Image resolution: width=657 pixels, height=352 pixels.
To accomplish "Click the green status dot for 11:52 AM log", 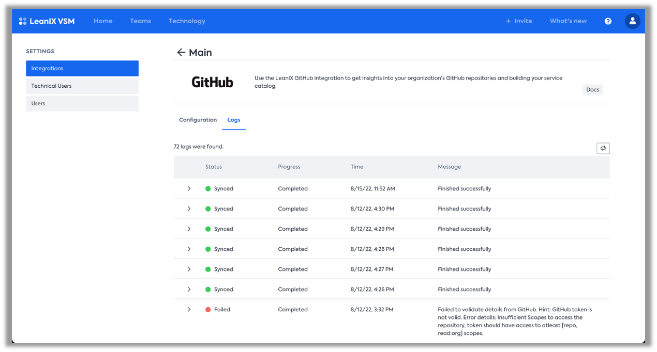I will click(208, 189).
